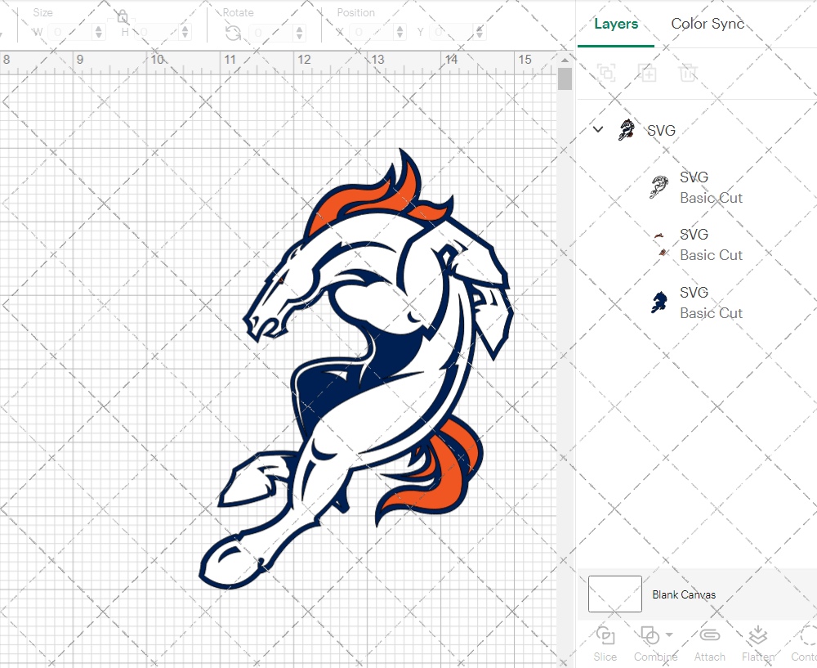
Task: Switch to the Layers tab
Action: click(x=616, y=24)
